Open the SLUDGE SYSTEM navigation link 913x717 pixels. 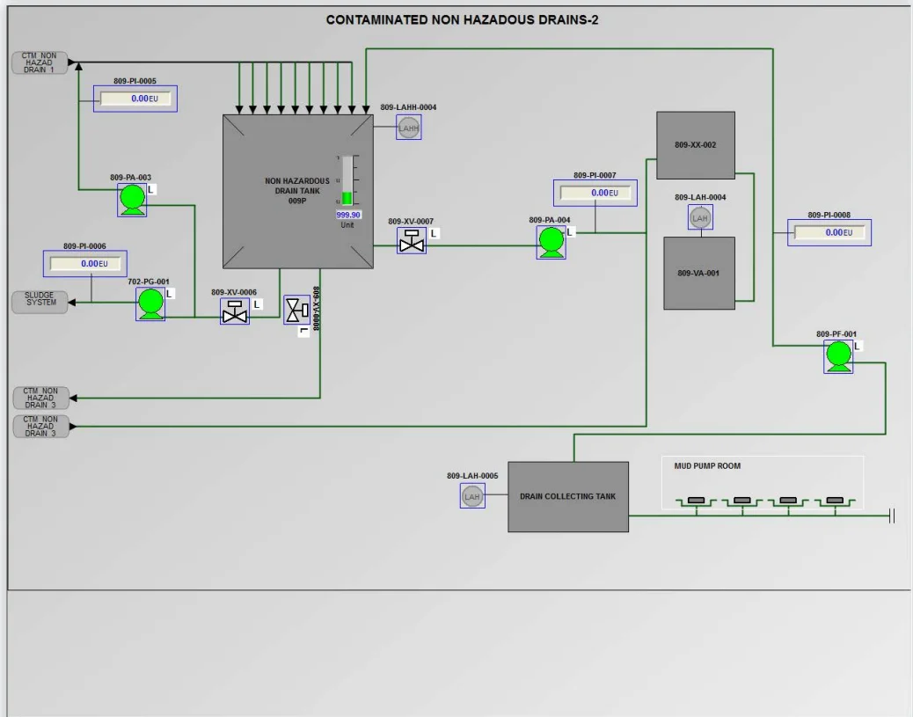coord(39,298)
